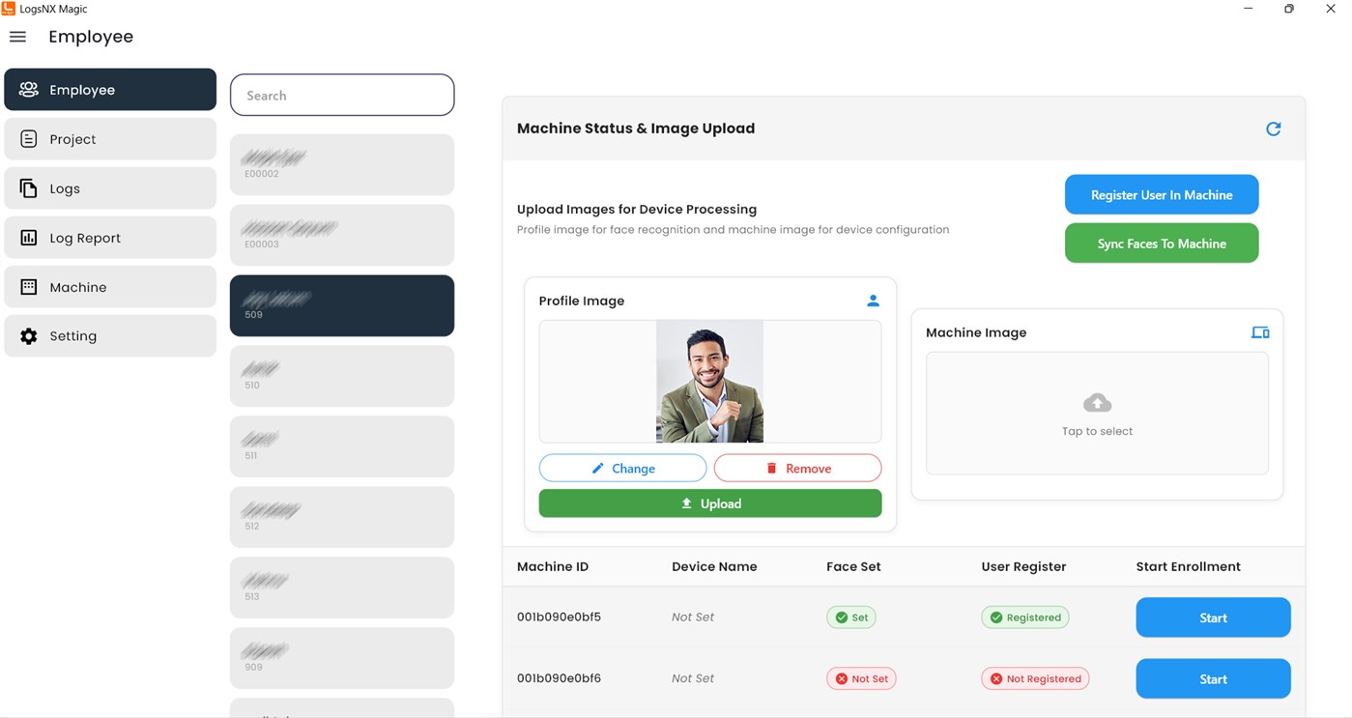Screen dimensions: 1352x718
Task: Open the Log Report section
Action: [110, 238]
